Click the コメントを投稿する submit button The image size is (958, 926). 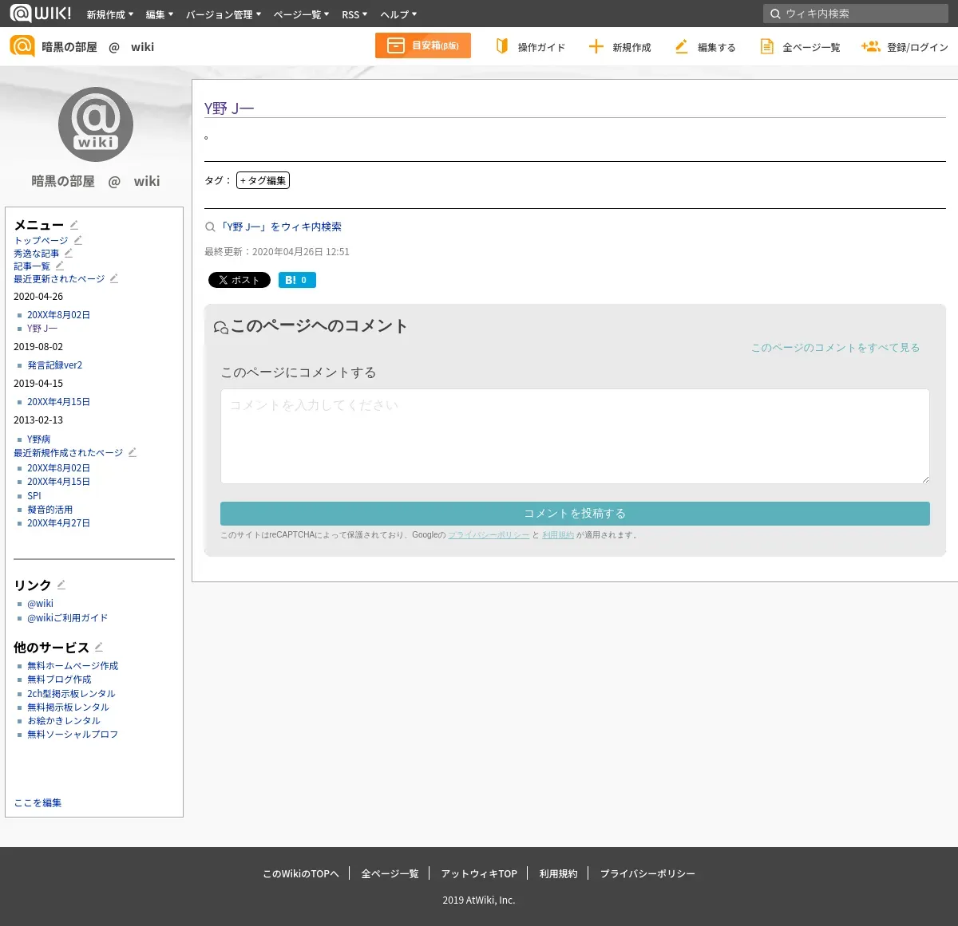tap(575, 514)
